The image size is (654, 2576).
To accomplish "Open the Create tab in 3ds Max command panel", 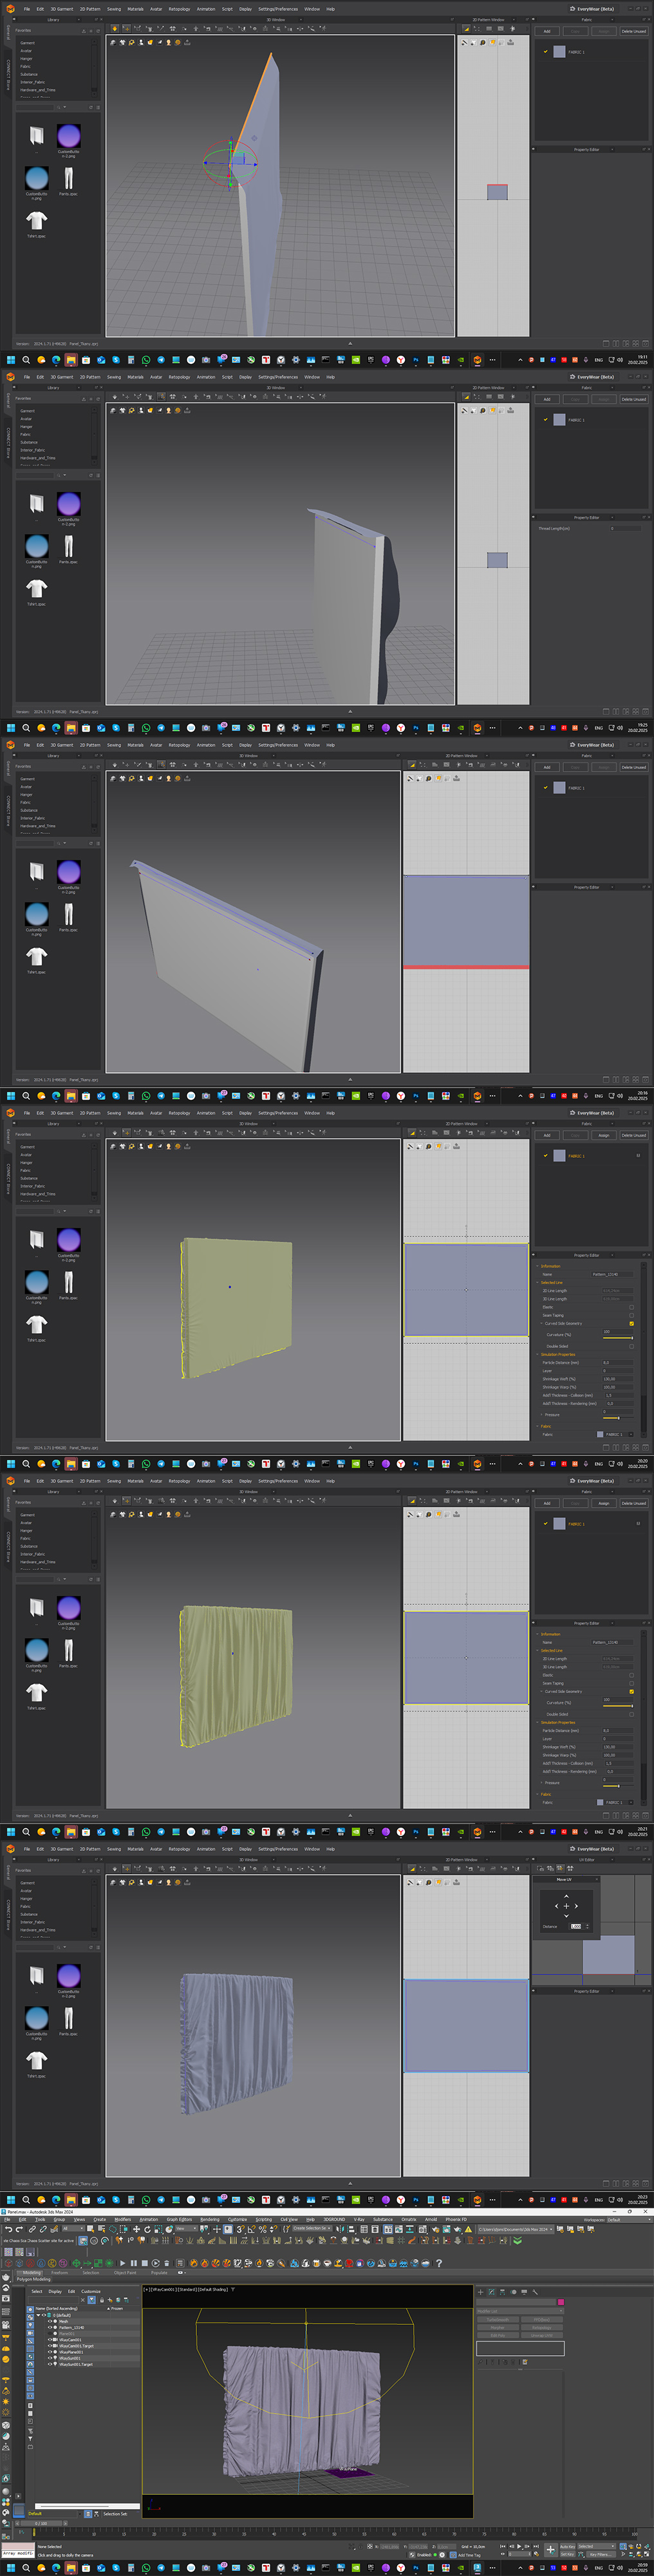I will coord(480,2292).
